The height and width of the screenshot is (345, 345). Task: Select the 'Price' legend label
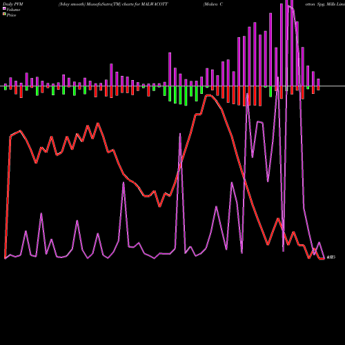point(11,15)
